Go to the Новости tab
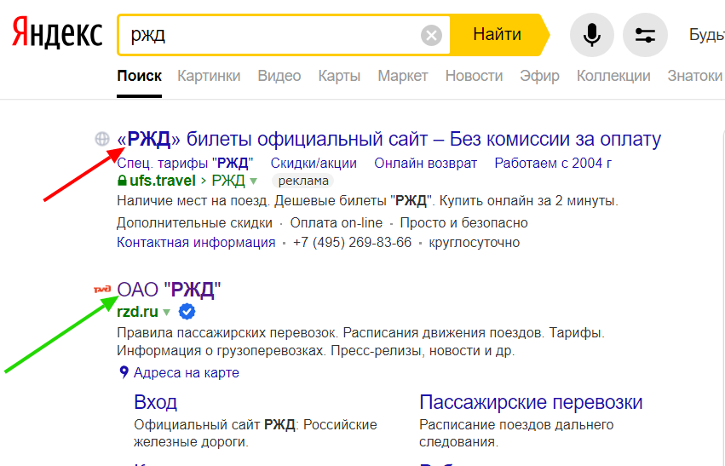725x466 pixels. [x=474, y=76]
